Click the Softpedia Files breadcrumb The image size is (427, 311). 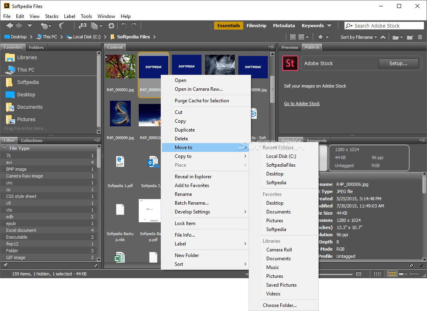133,37
